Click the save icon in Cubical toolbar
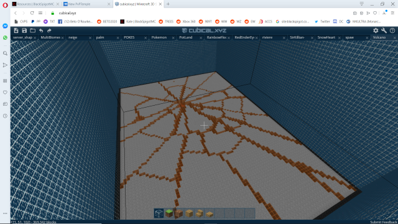This screenshot has width=398, height=224. [x=24, y=30]
